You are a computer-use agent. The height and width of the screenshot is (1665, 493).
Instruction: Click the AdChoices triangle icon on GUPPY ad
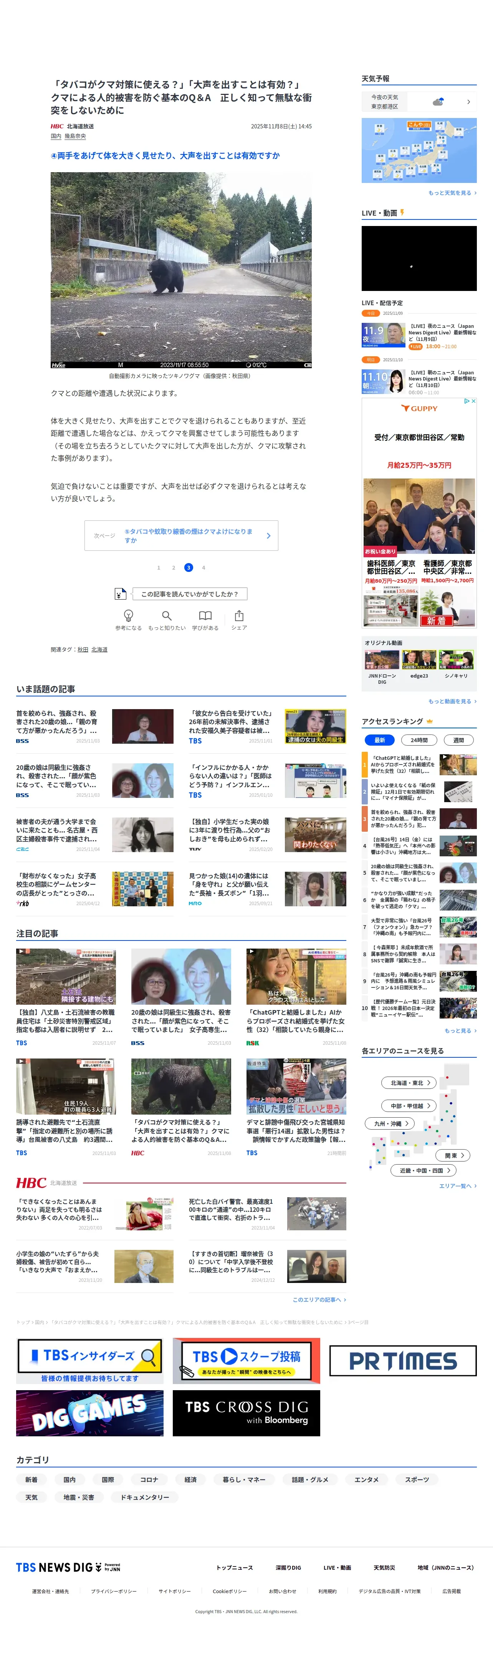coord(467,401)
